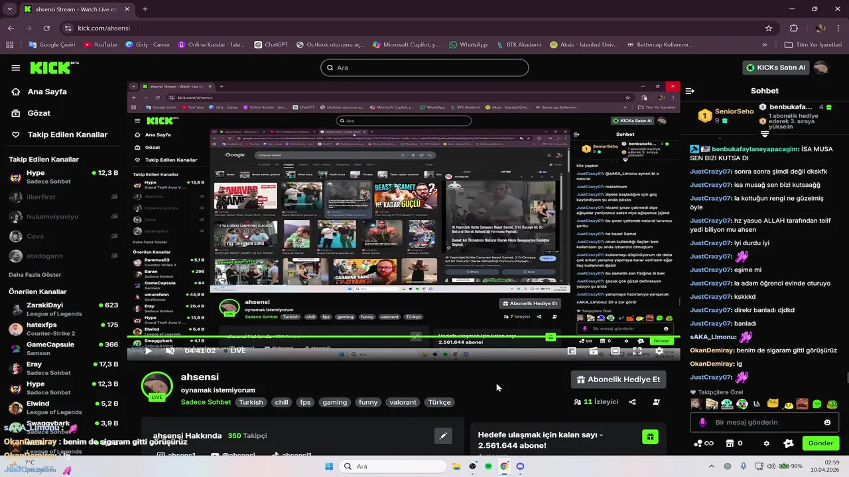Open the YouTube bookmark
Screen dimensions: 849x477
101,44
